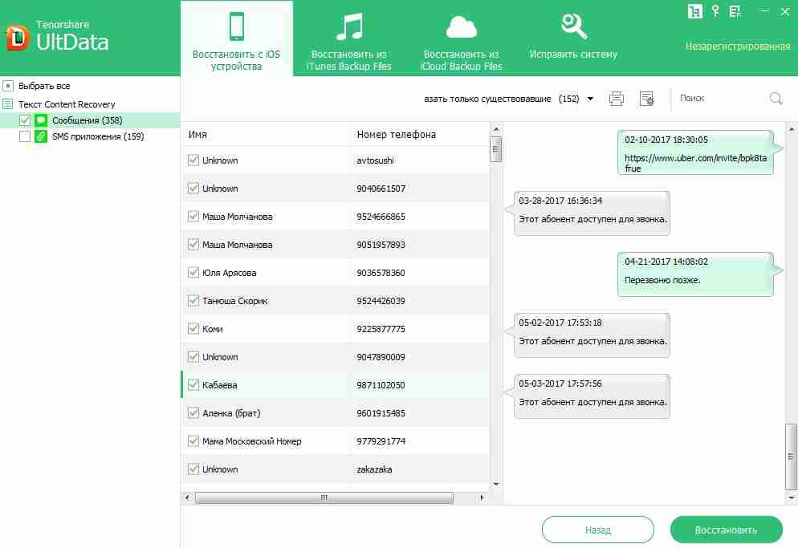Click the print messages icon

[617, 98]
